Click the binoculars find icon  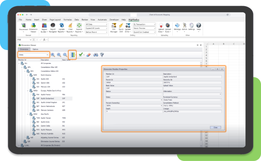click(x=96, y=55)
